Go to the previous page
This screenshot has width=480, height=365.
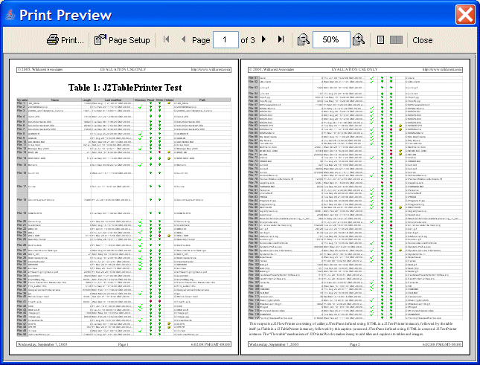click(x=183, y=39)
